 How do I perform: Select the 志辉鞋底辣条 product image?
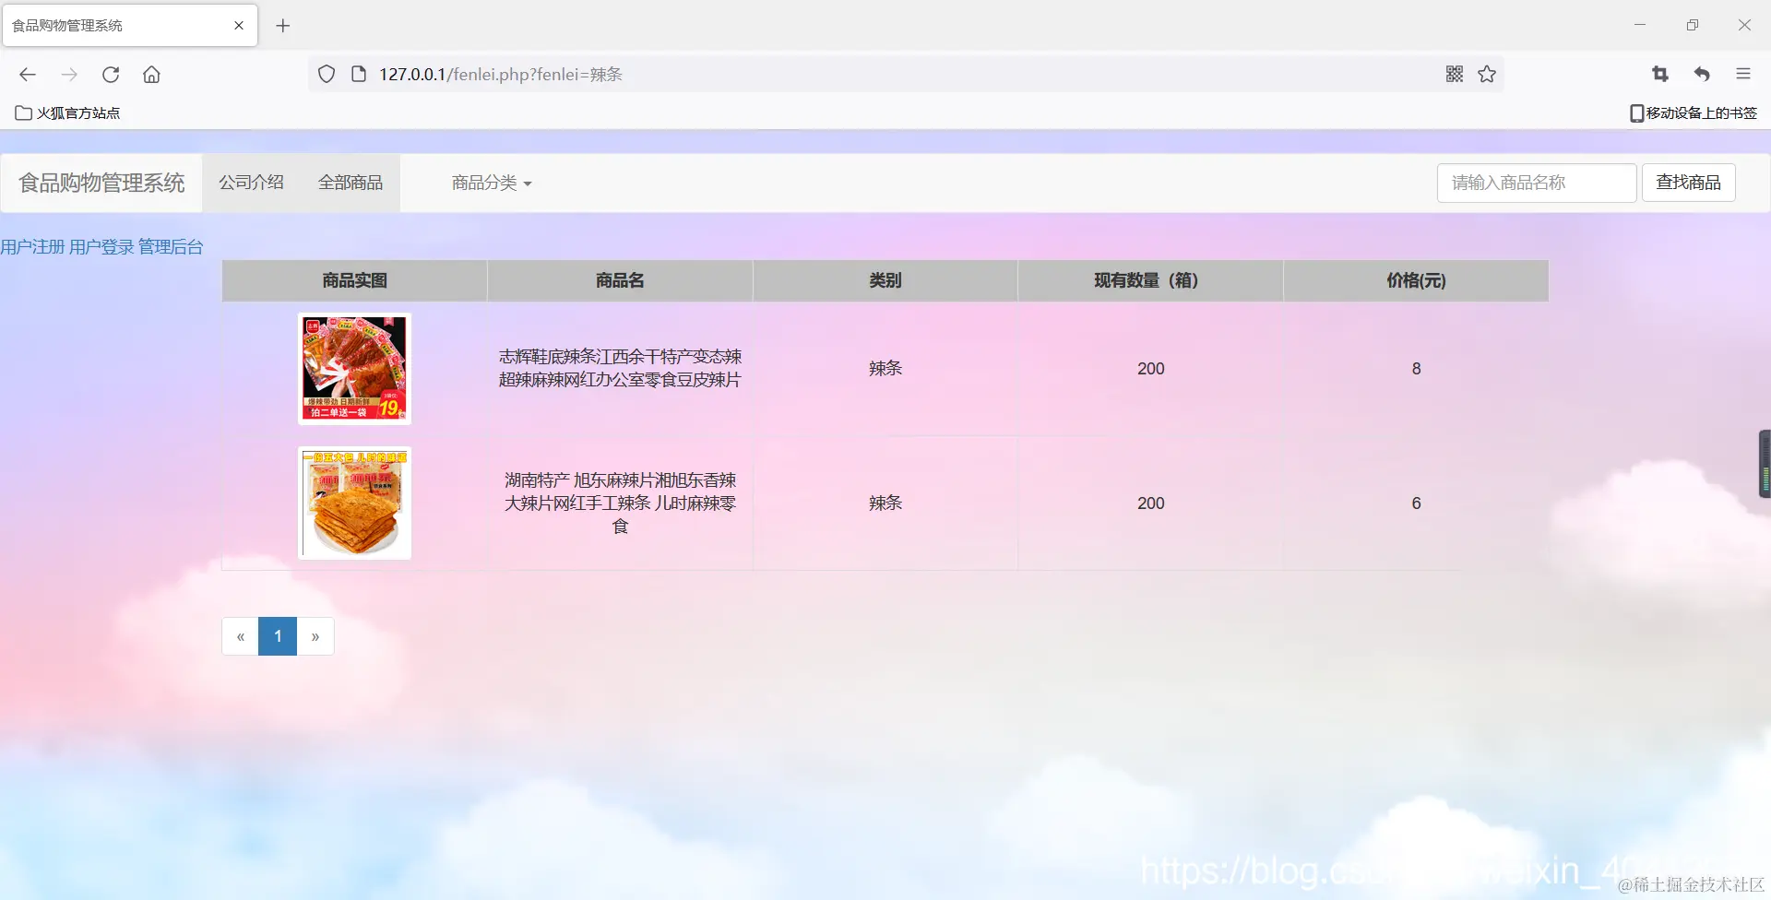pyautogui.click(x=354, y=368)
